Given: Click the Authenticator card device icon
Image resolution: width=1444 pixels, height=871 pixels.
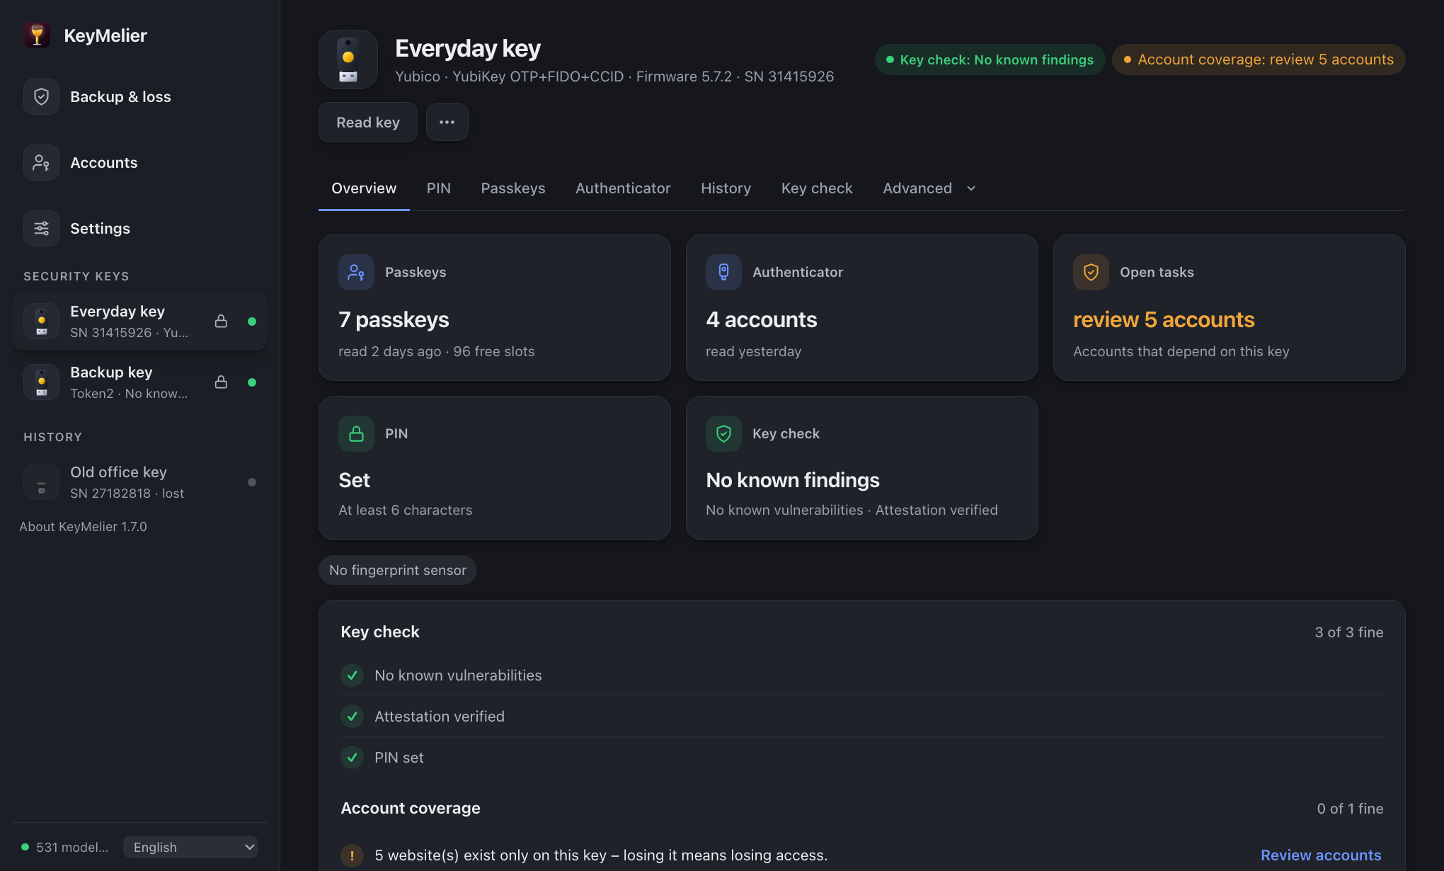Looking at the screenshot, I should (723, 273).
